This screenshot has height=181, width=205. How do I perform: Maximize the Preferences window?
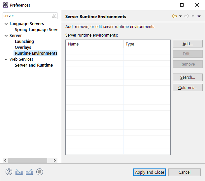coord(182,5)
